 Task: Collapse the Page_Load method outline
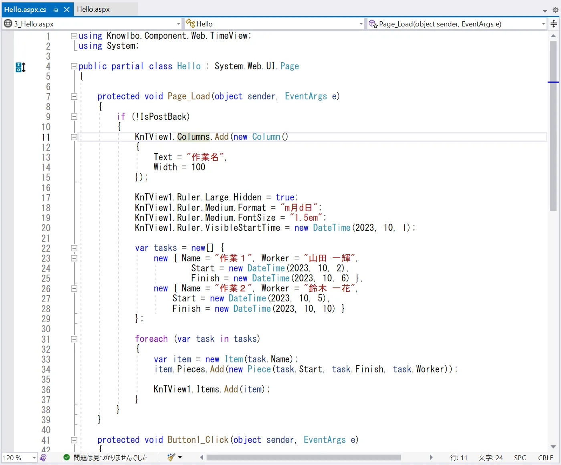point(74,96)
